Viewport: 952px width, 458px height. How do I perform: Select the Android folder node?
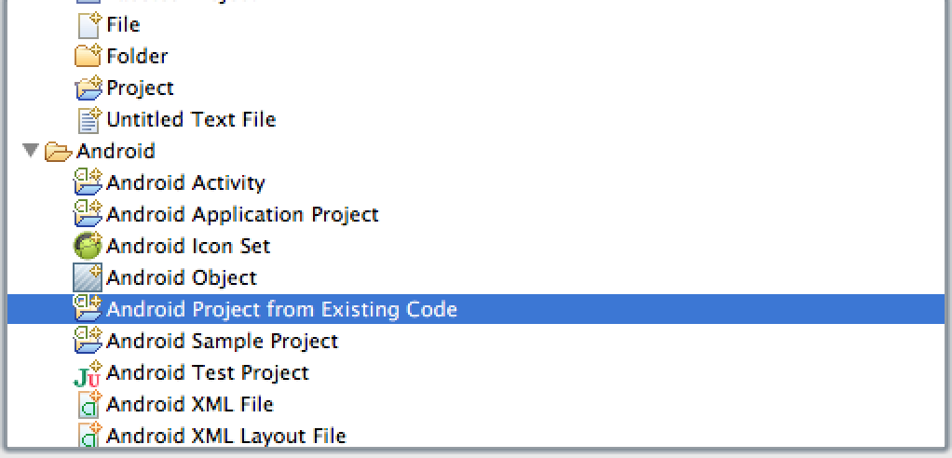(x=116, y=151)
